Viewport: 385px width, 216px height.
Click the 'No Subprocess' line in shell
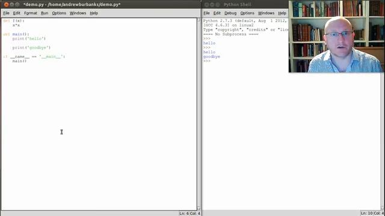click(x=230, y=34)
